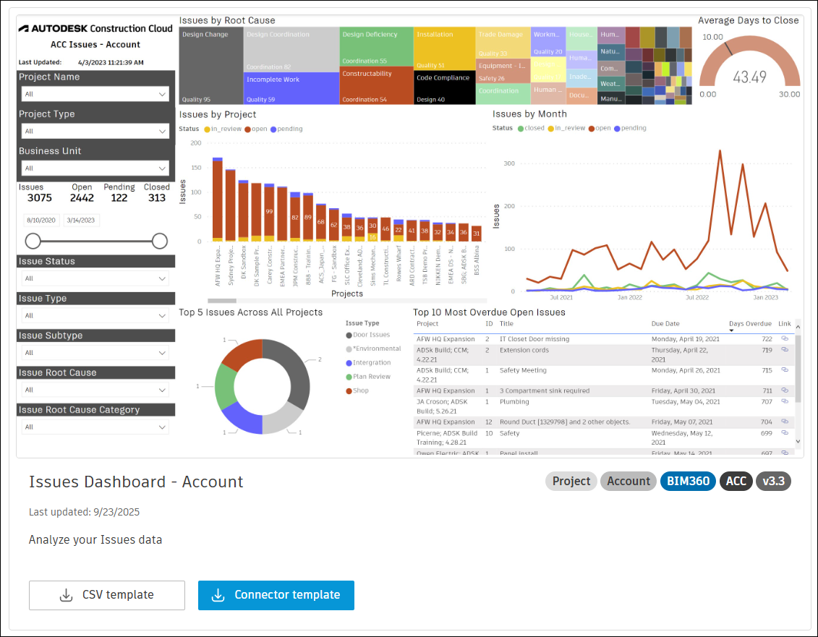The width and height of the screenshot is (818, 637).
Task: Click Due Date column header
Action: click(x=665, y=324)
